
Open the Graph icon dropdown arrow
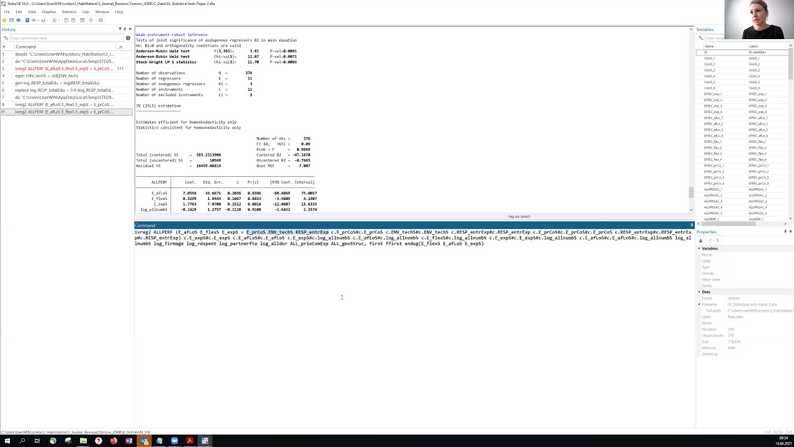48,20
